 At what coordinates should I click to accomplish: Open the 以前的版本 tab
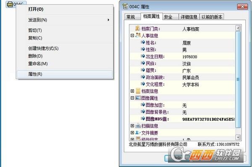click(212, 17)
